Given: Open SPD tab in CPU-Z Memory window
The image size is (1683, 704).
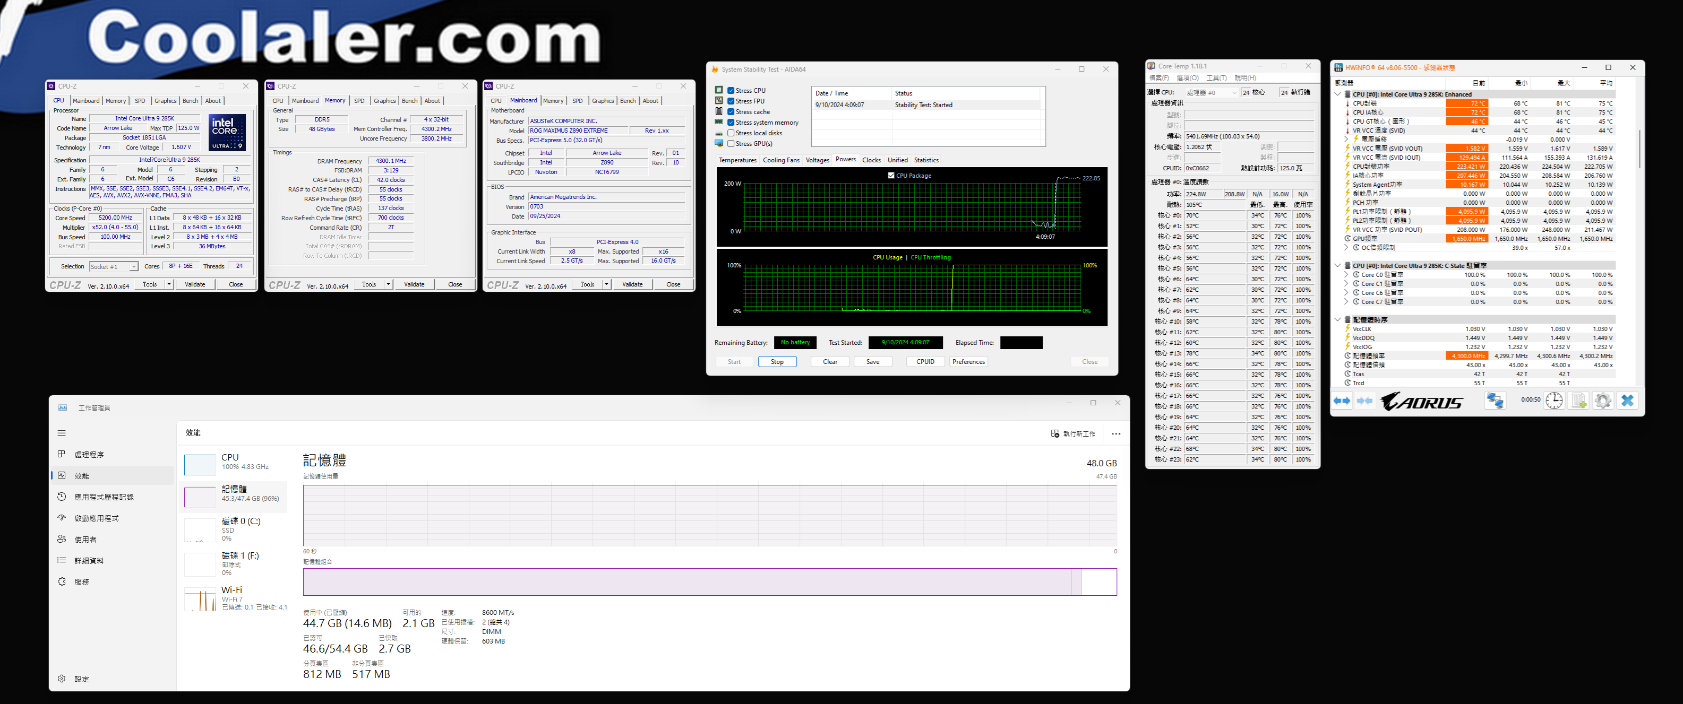Looking at the screenshot, I should [359, 101].
